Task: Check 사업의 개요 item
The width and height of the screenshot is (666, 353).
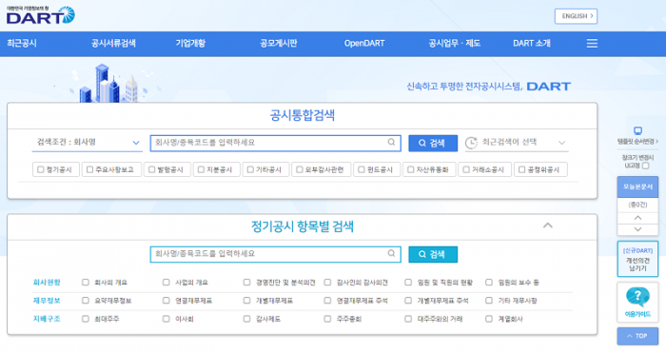Action: tap(166, 282)
